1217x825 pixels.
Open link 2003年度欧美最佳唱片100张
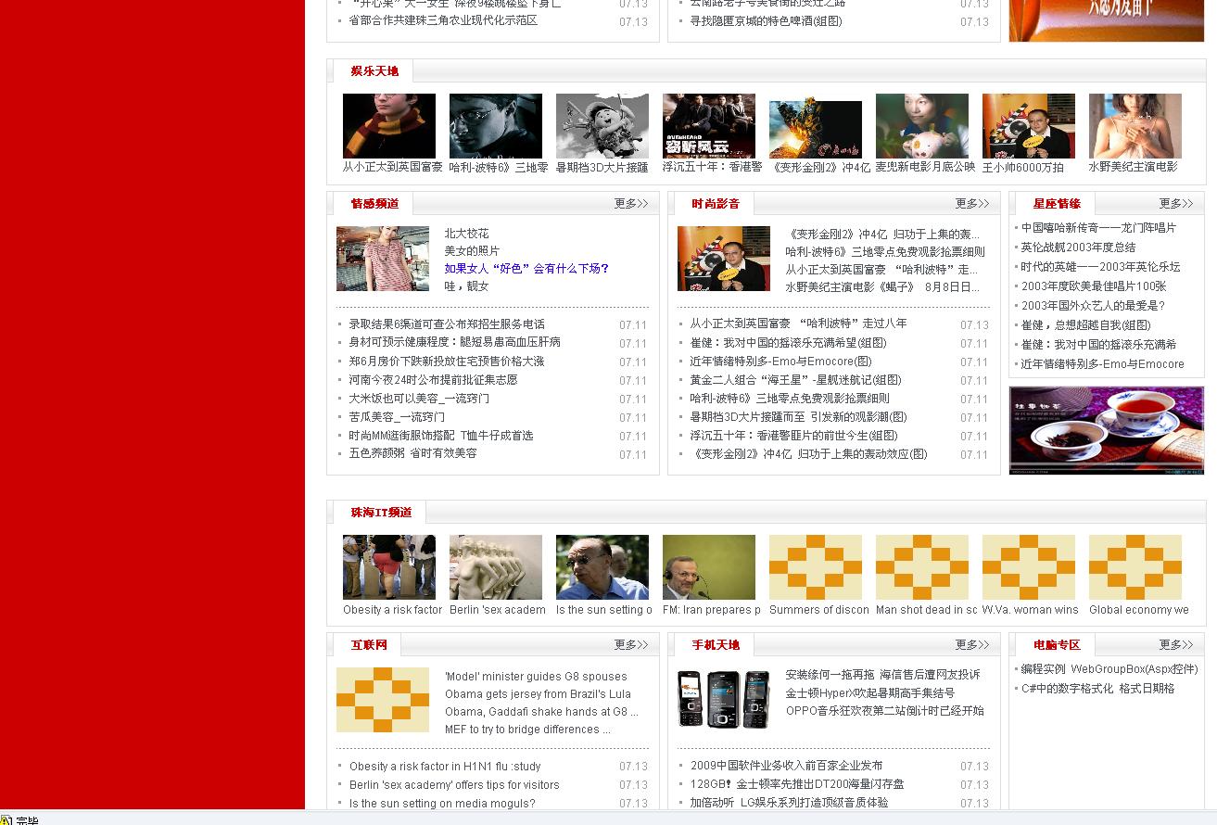pyautogui.click(x=1094, y=286)
